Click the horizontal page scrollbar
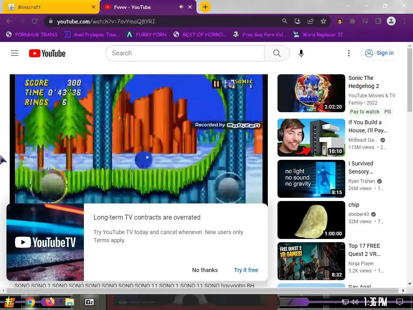 203,291
